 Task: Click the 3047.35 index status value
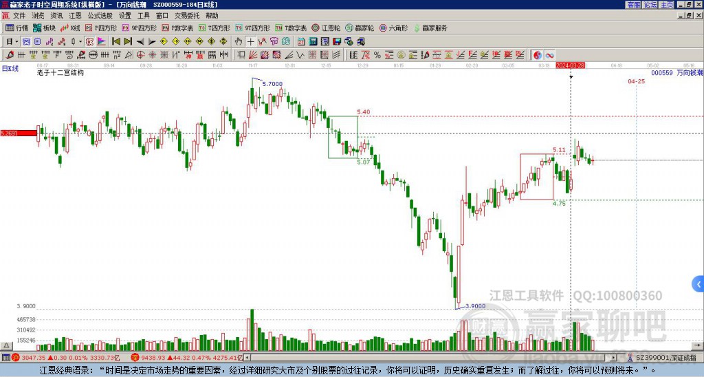click(x=34, y=358)
